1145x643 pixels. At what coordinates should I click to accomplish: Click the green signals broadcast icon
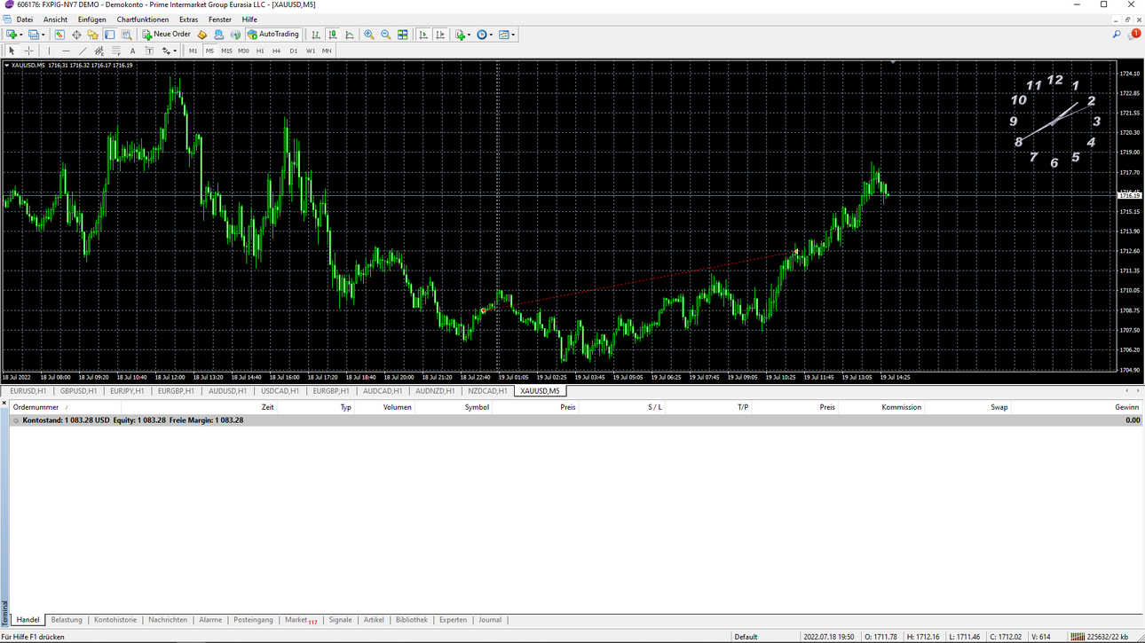click(235, 35)
